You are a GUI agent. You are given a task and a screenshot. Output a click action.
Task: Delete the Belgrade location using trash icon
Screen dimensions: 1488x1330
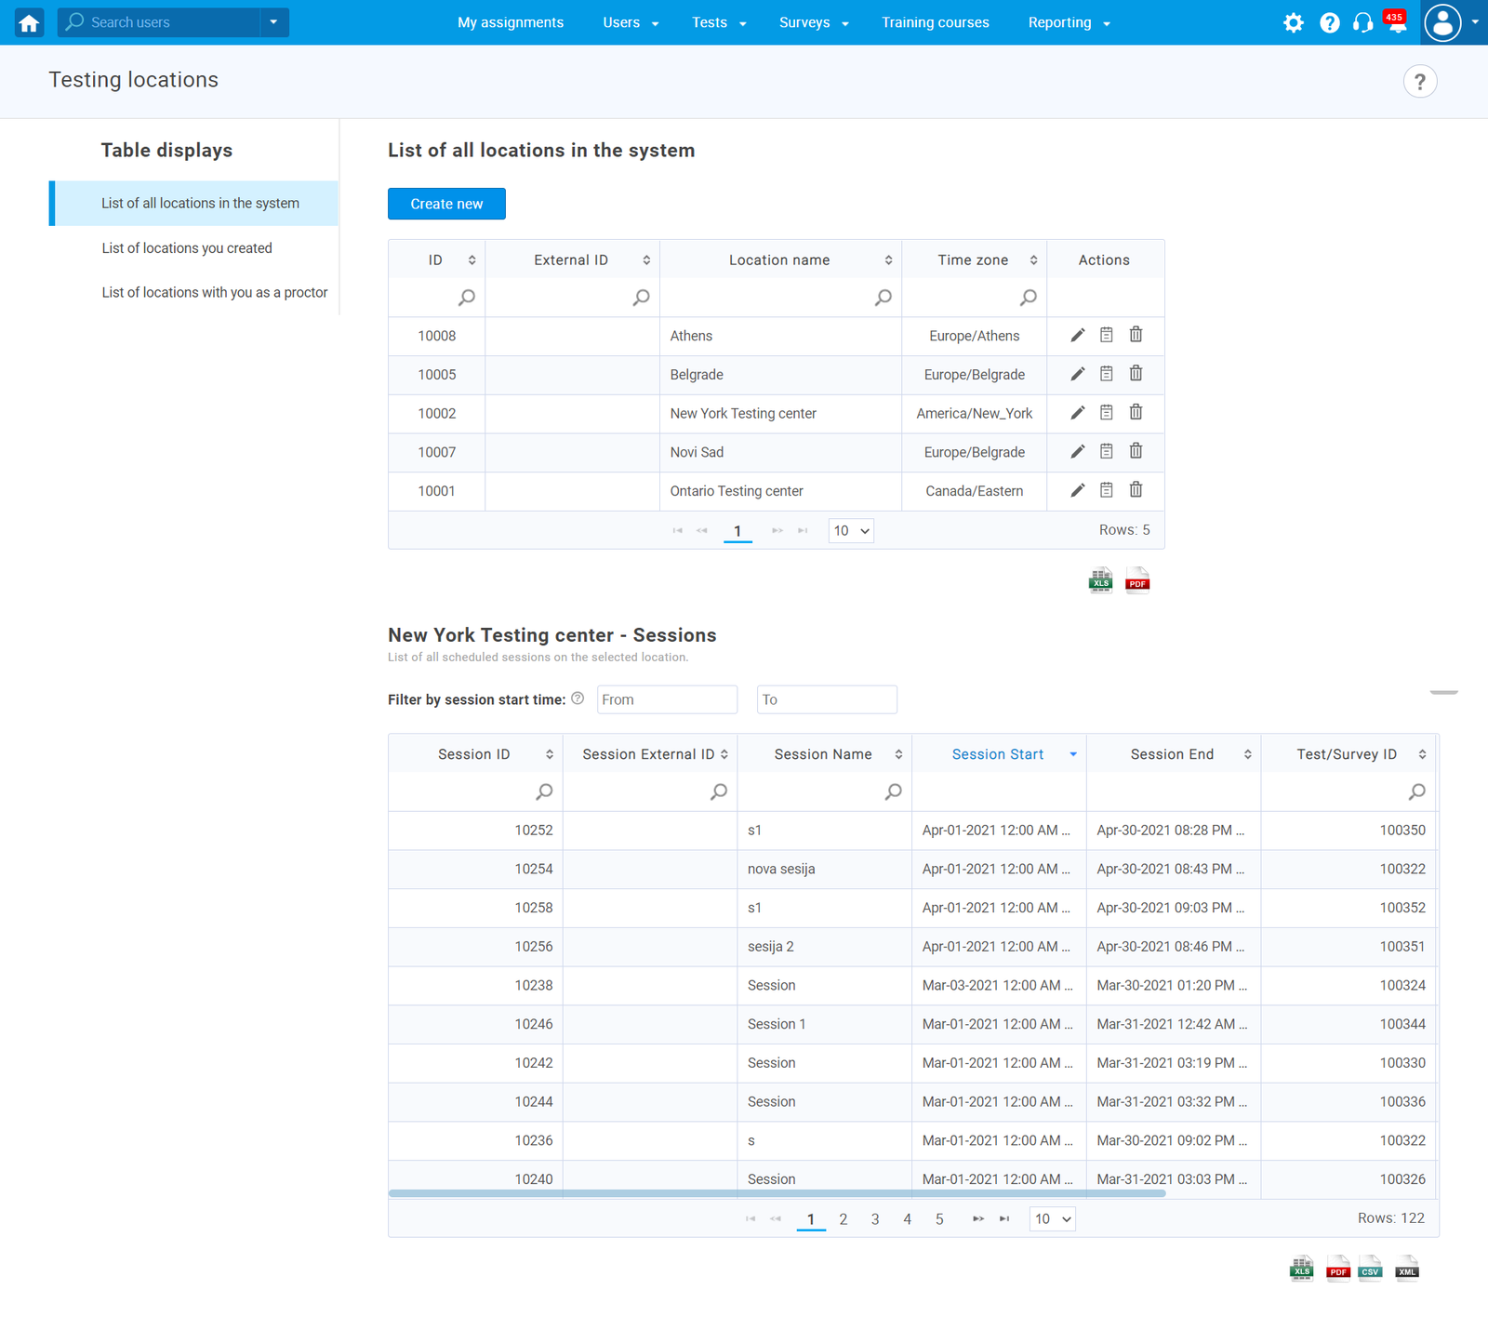click(x=1136, y=374)
